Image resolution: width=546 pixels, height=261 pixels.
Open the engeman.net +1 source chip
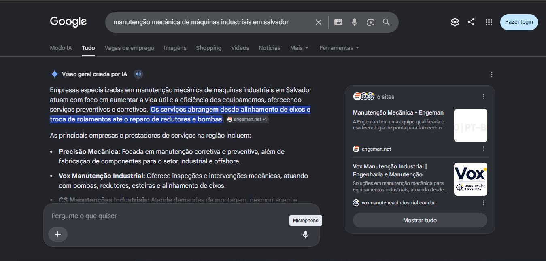[x=247, y=119]
